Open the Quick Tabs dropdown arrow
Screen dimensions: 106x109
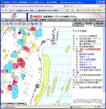point(13,11)
